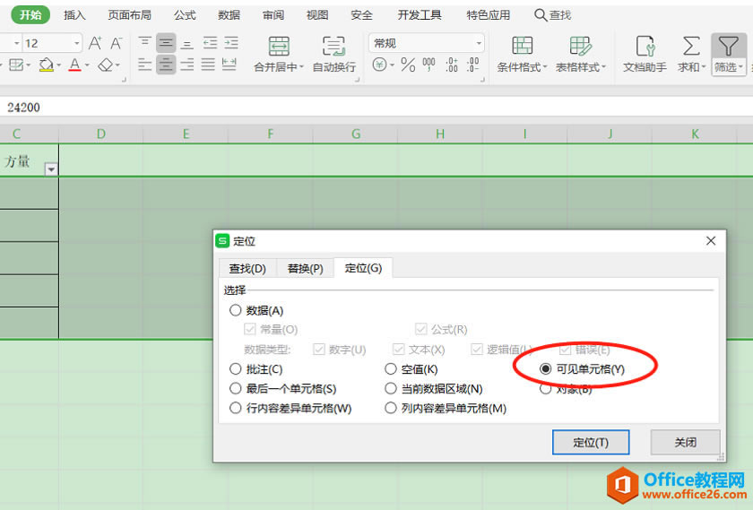
Task: Open 审阅 ribbon tab
Action: pyautogui.click(x=273, y=15)
